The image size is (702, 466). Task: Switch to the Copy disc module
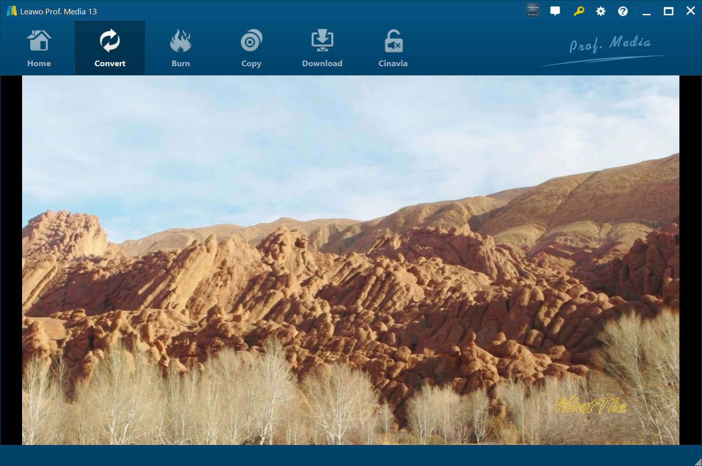(251, 49)
